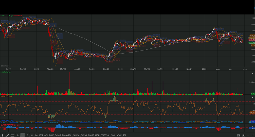The image size is (255, 137).
Task: Open the MACD-Histogram indicator label
Action: 11,125
